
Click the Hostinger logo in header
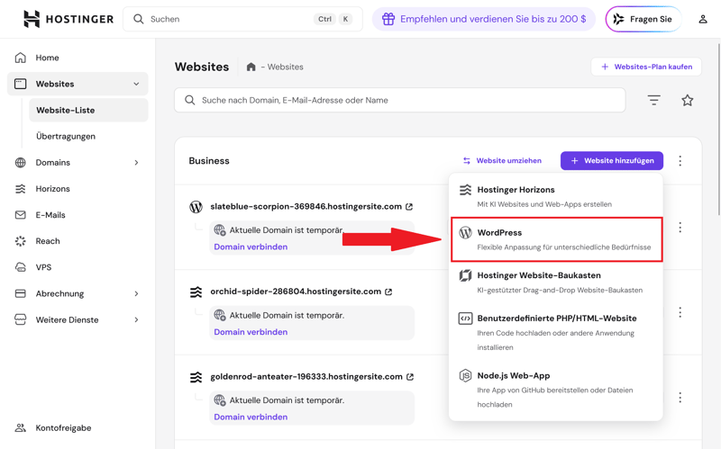coord(68,19)
